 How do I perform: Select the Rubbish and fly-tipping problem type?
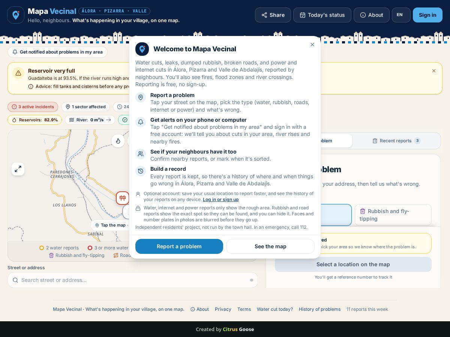pyautogui.click(x=393, y=215)
